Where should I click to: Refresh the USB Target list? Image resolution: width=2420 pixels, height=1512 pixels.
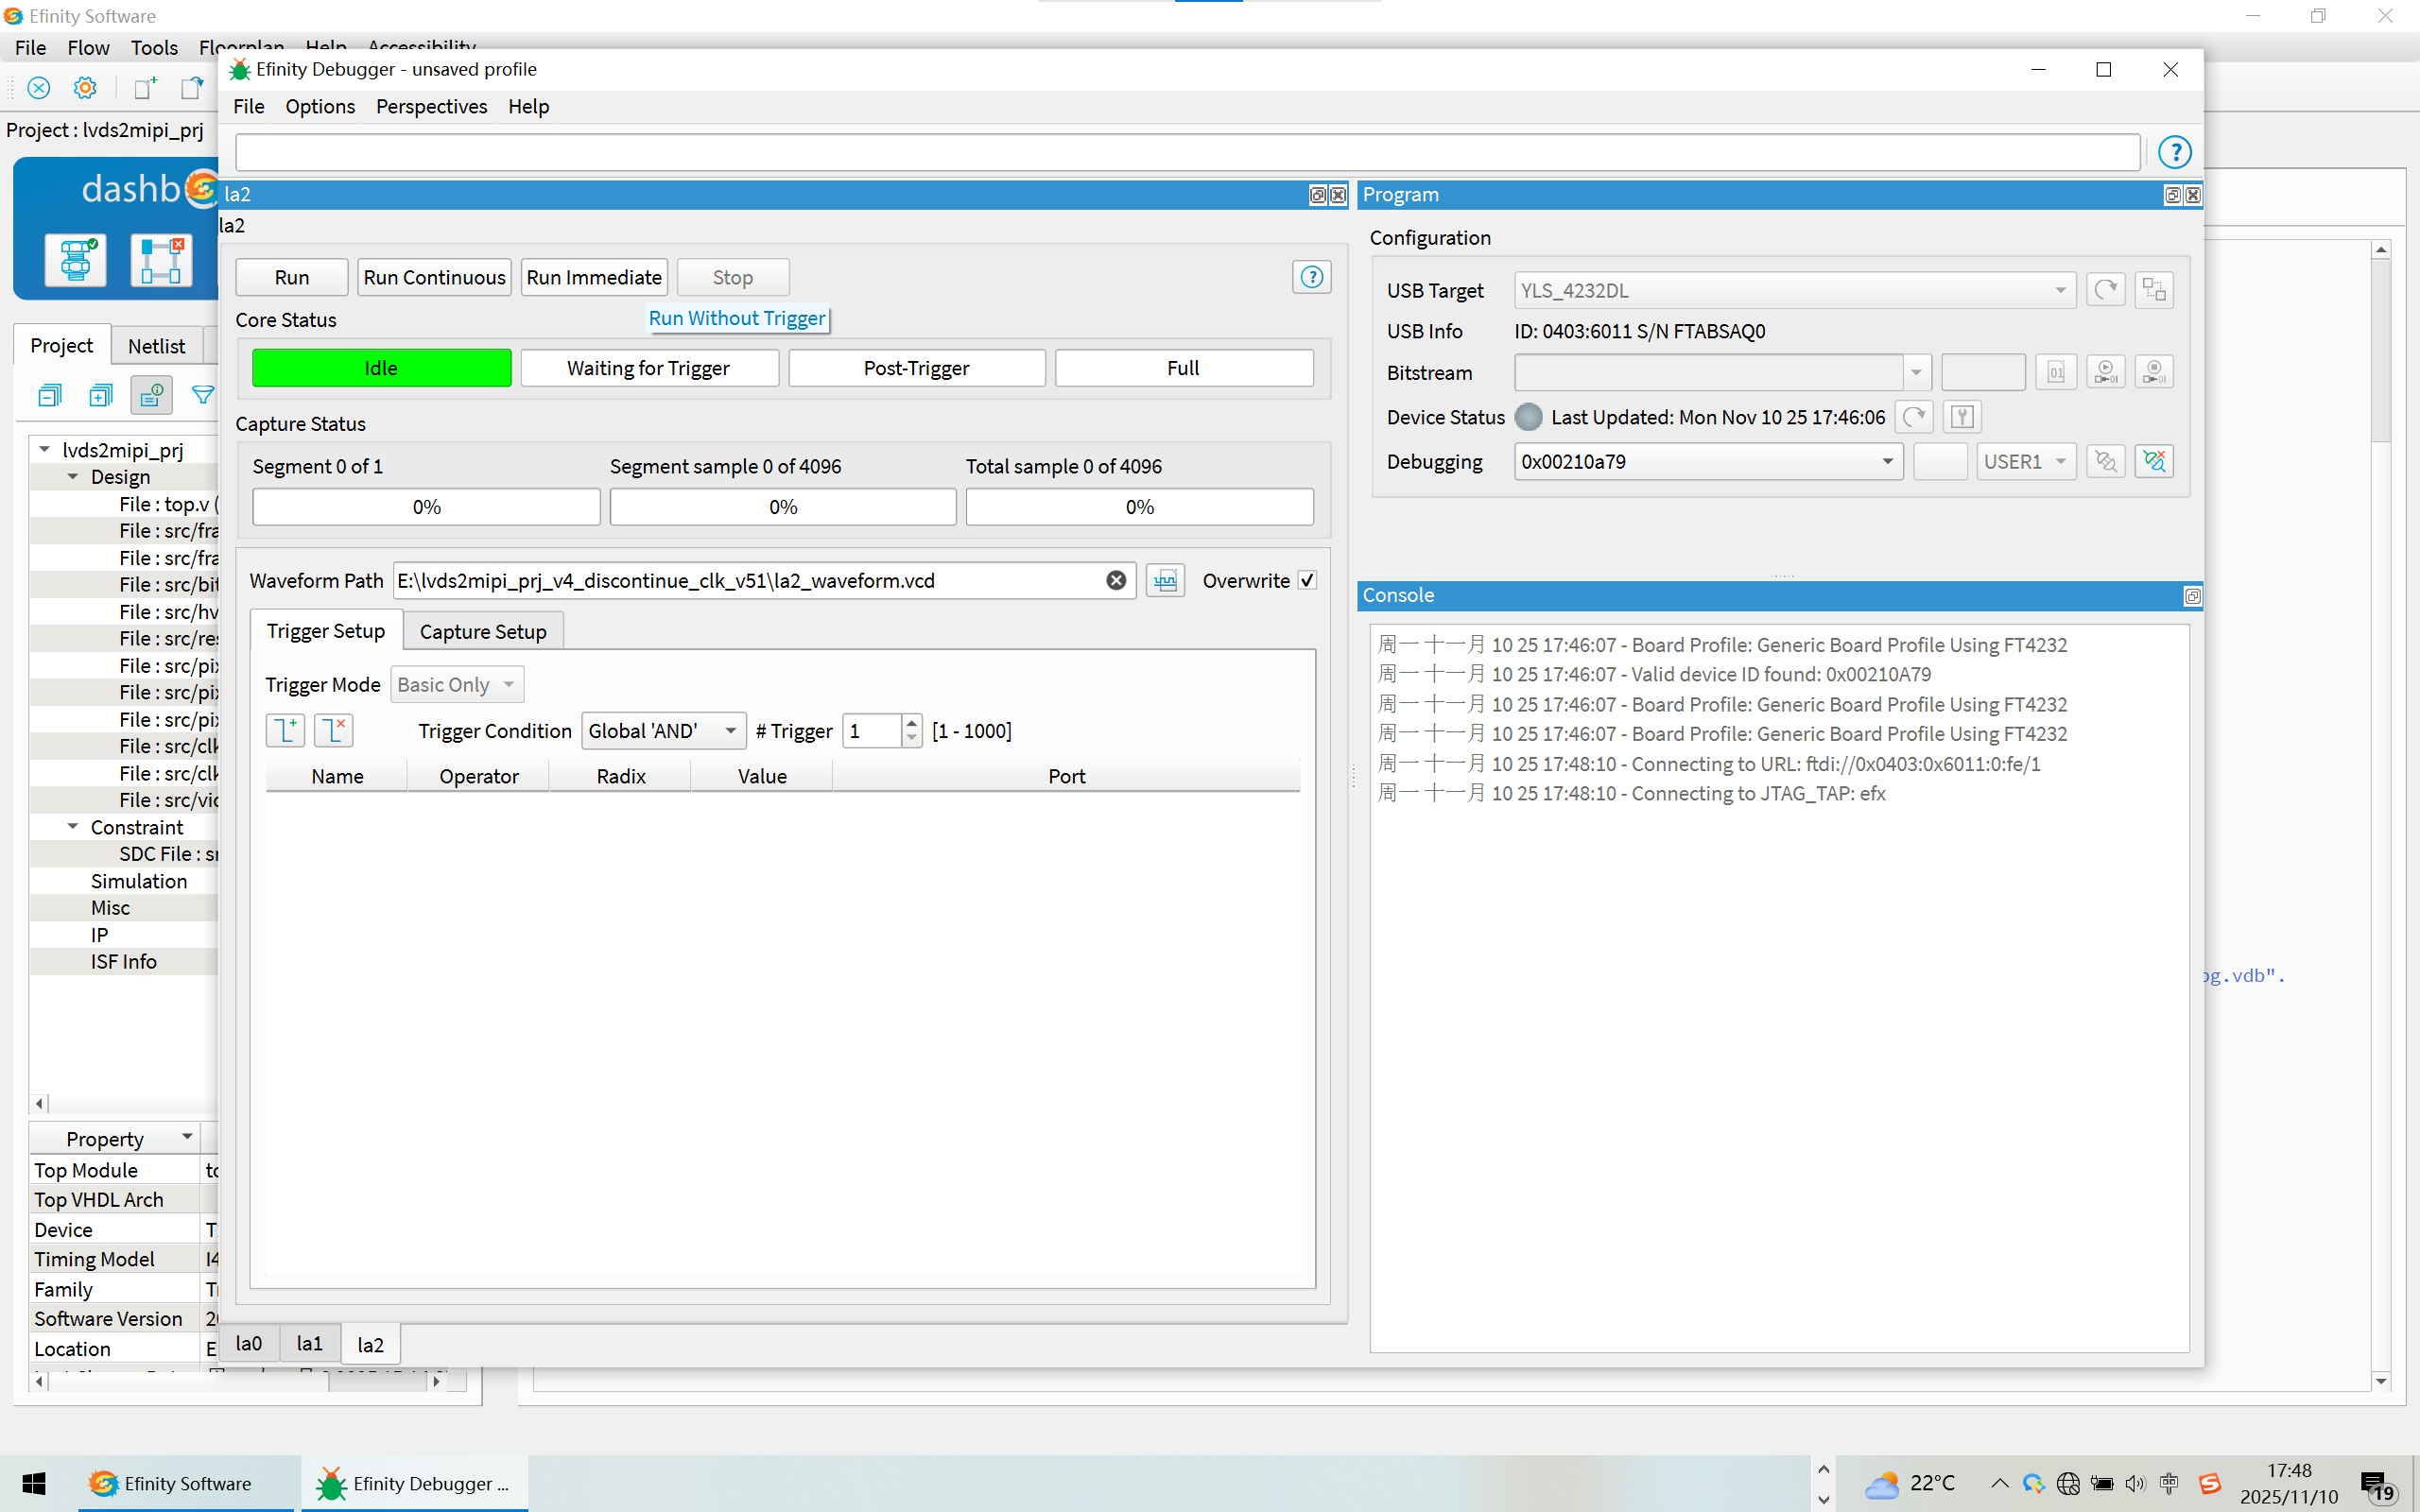click(2105, 290)
